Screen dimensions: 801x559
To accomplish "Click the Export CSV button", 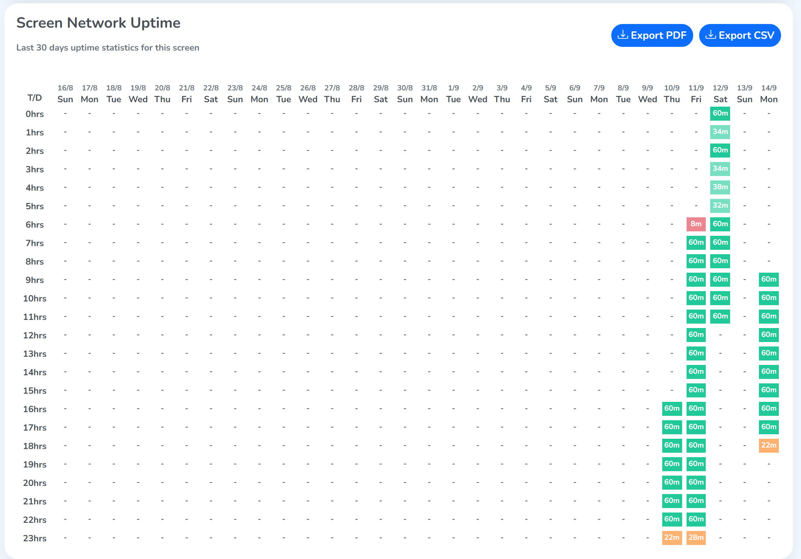I will click(740, 35).
